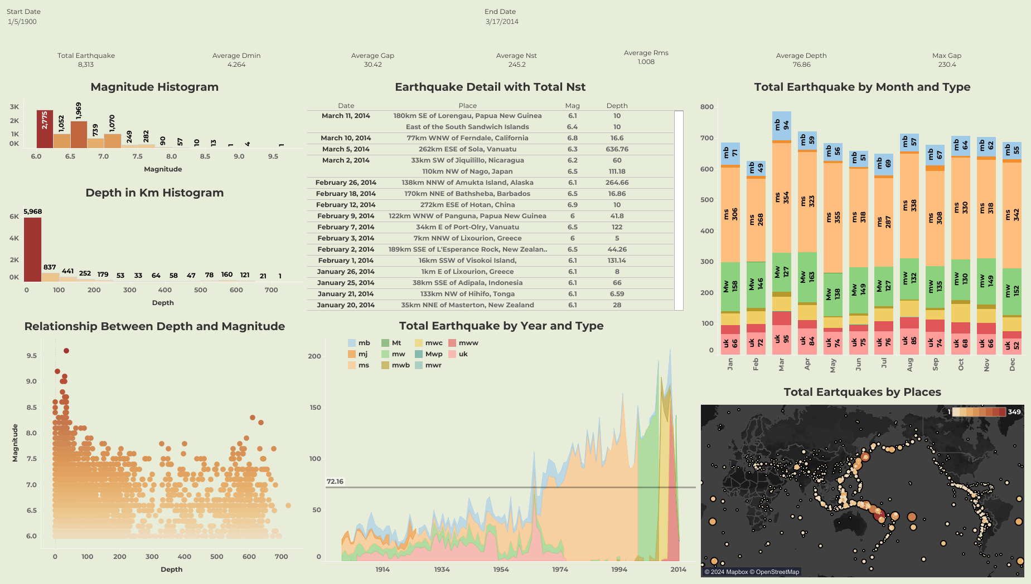Click the 1,070 magnitude histogram bar
The height and width of the screenshot is (584, 1031).
tap(113, 141)
